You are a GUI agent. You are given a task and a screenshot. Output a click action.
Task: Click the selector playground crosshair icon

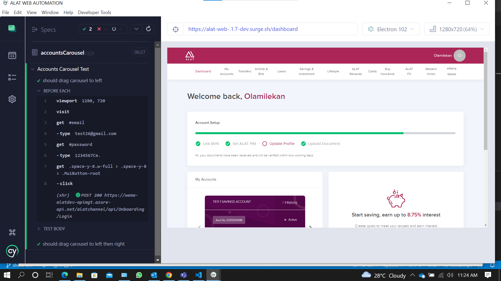(176, 29)
